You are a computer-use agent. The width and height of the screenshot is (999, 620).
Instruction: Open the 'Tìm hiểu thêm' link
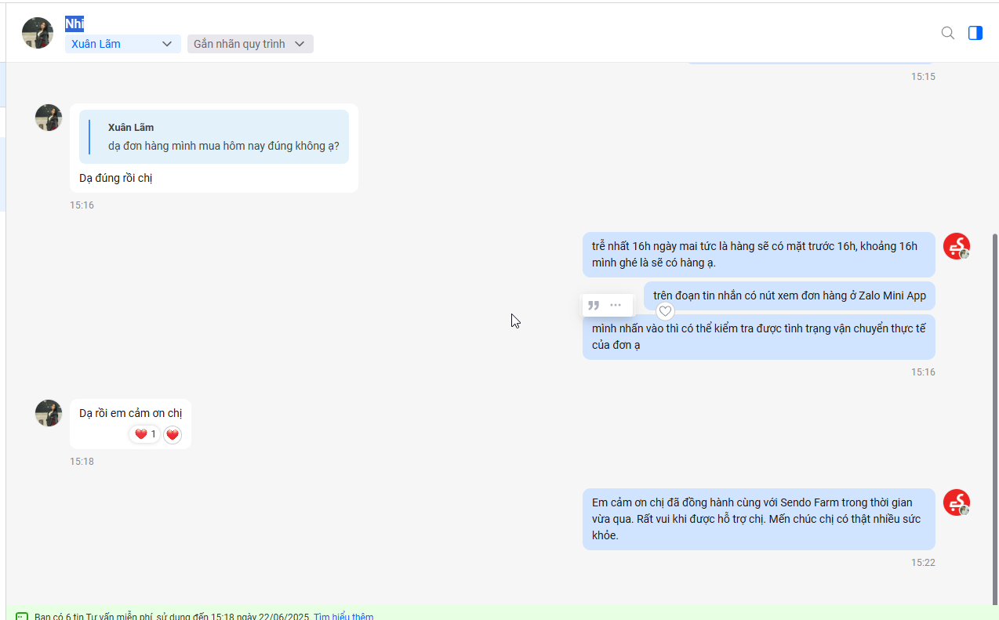point(343,616)
